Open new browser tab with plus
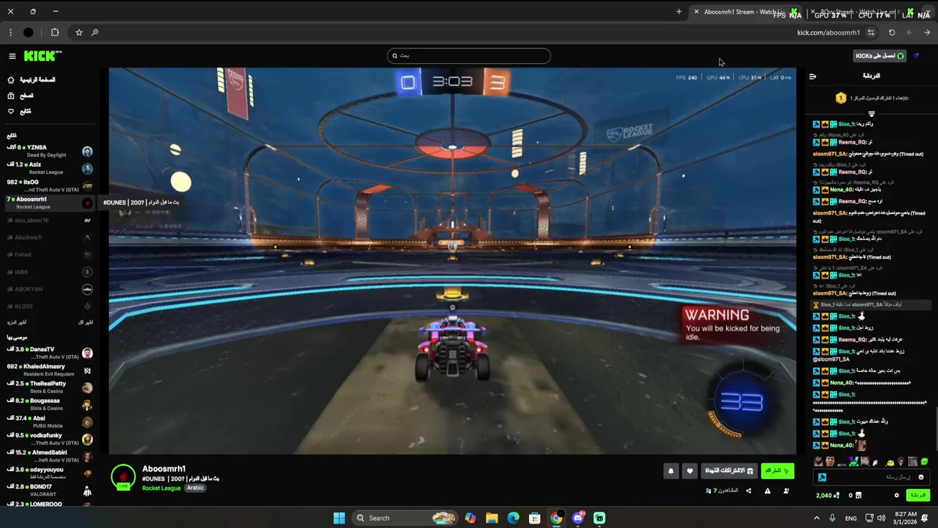Screen dimensions: 938x528 679,12
